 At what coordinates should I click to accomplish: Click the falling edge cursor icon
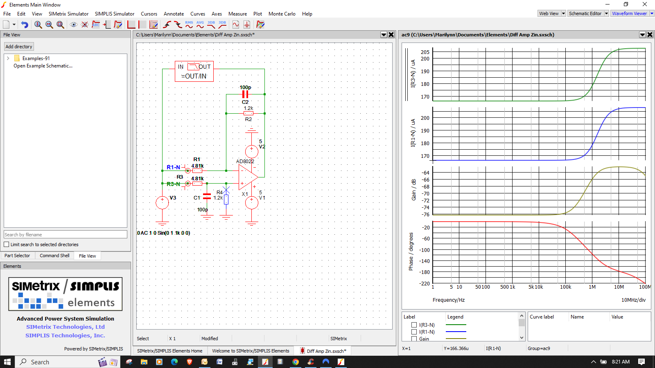[x=178, y=25]
